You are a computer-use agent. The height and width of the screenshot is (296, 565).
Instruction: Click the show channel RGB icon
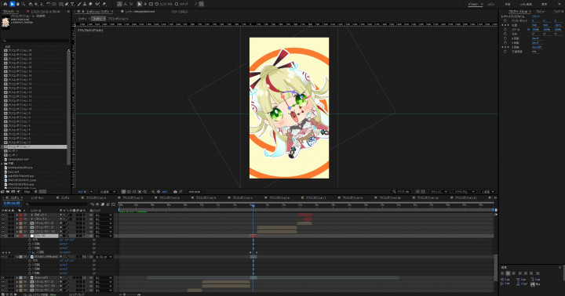153,192
